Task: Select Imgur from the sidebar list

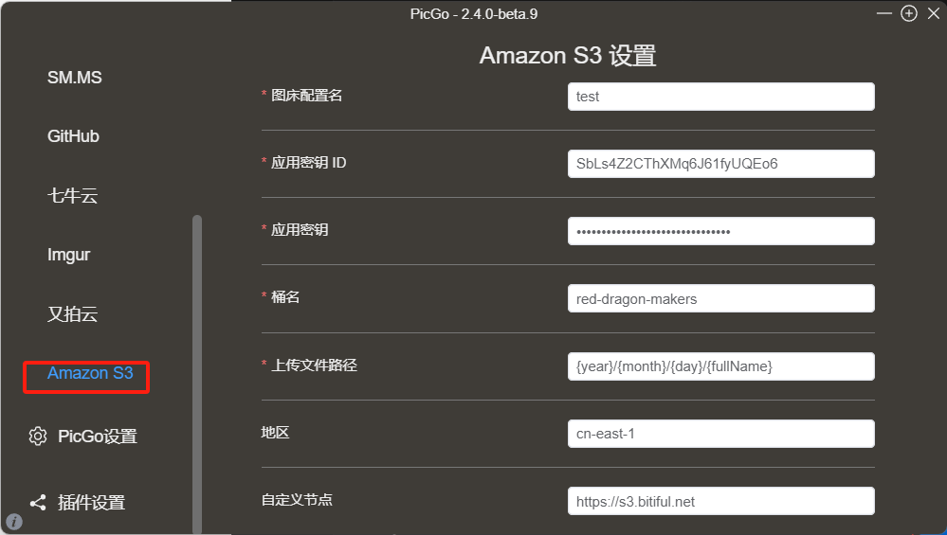Action: click(x=69, y=255)
